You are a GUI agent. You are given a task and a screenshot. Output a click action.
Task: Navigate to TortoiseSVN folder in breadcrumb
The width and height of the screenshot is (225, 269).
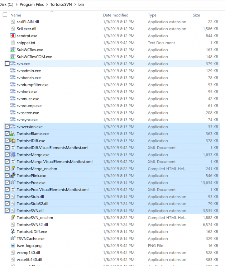61,5
